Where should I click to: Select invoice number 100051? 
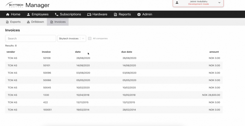point(48,110)
